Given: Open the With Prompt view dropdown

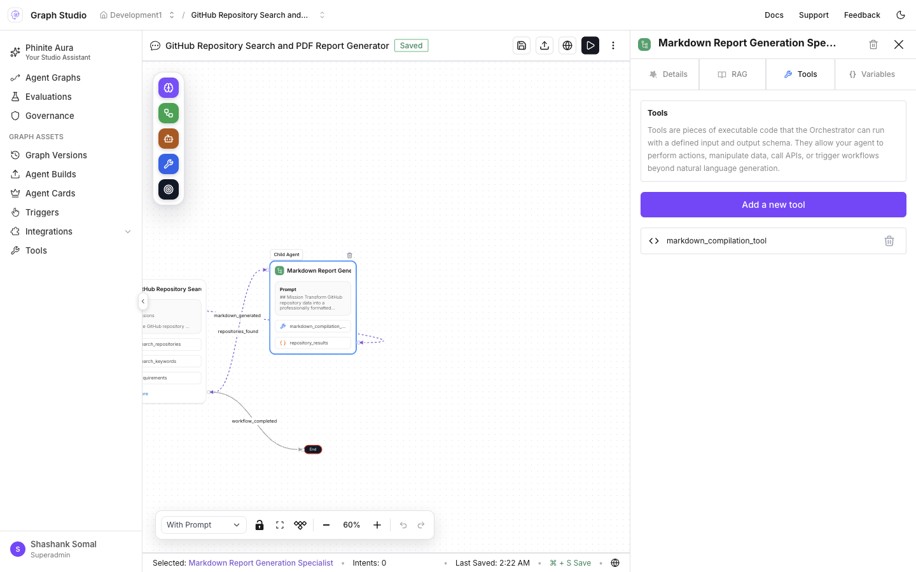Looking at the screenshot, I should pos(203,525).
